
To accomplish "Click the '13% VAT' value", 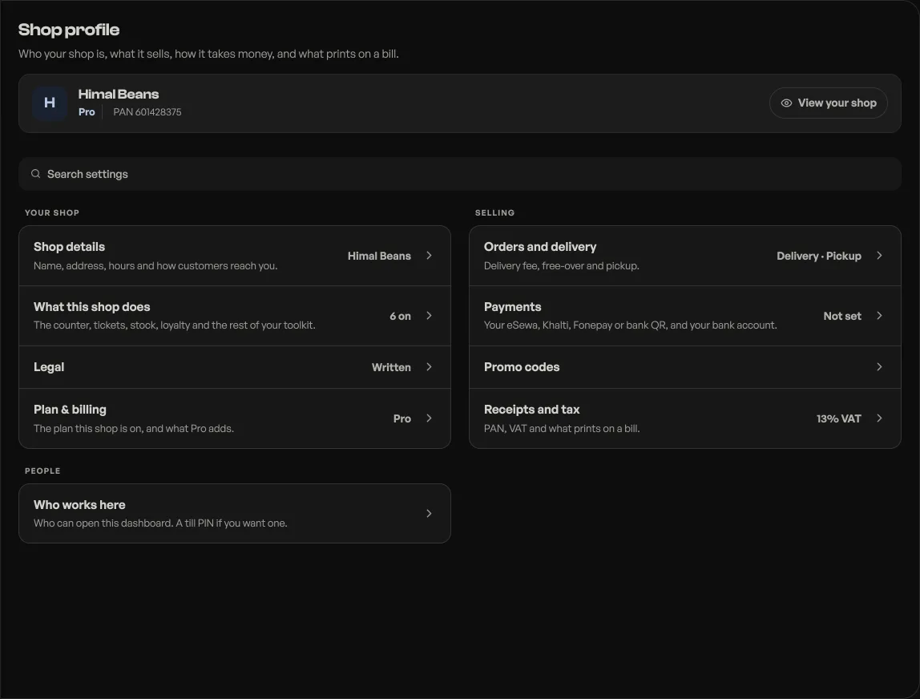I will pyautogui.click(x=839, y=418).
